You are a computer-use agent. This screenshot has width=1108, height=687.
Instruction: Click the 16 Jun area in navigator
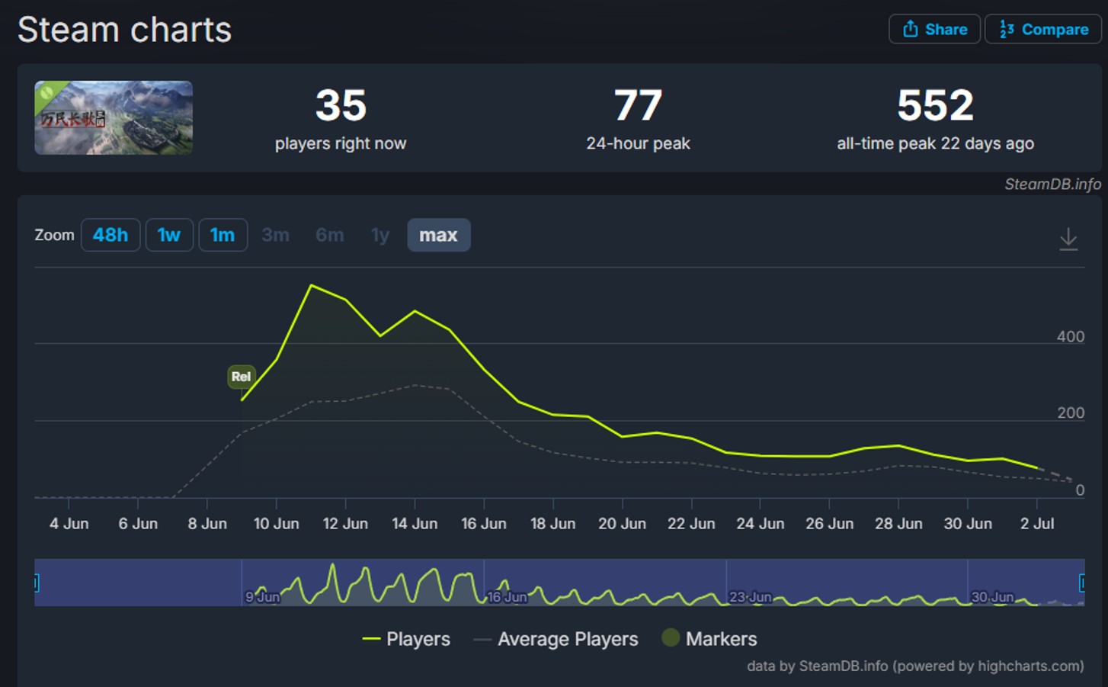tap(507, 596)
